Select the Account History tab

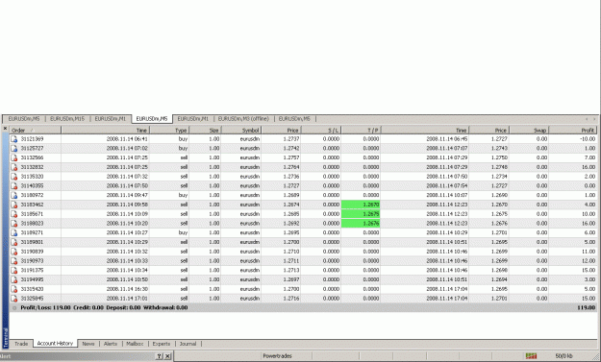point(55,343)
